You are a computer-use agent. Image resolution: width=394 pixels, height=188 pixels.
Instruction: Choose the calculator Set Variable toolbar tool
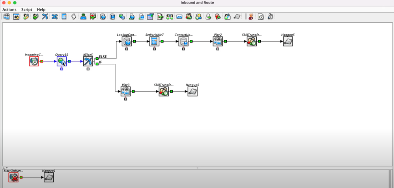64,17
